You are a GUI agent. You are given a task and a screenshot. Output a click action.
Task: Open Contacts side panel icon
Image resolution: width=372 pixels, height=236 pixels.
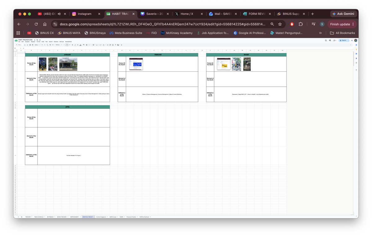(356, 58)
